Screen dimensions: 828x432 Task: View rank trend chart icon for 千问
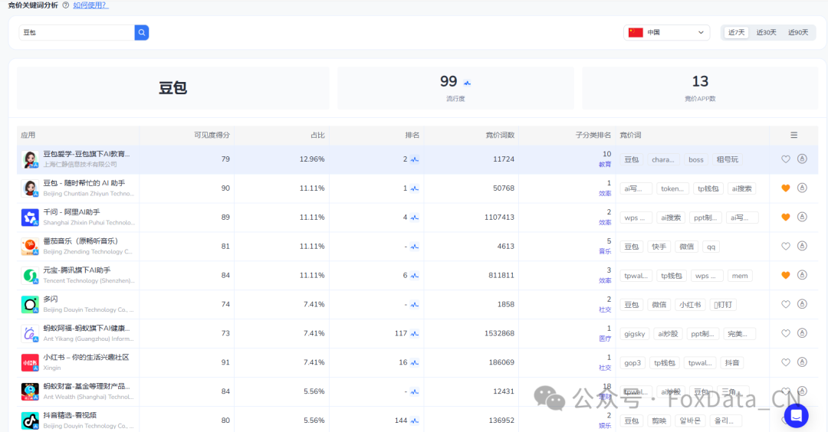415,218
